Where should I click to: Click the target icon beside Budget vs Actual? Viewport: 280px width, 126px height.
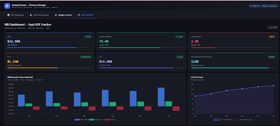[56, 15]
